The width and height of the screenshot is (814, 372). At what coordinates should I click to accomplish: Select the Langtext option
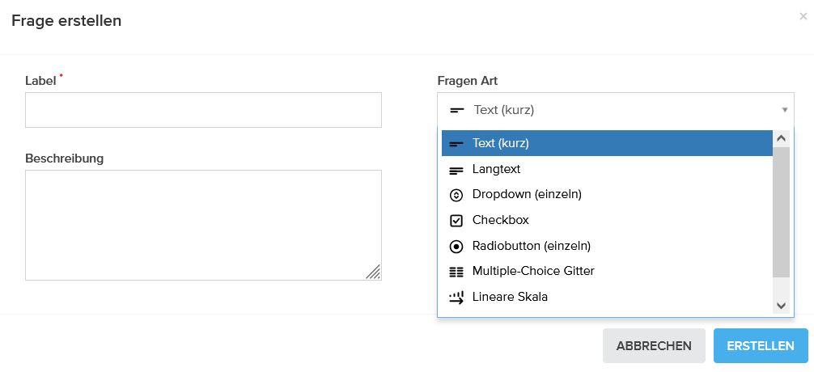496,170
